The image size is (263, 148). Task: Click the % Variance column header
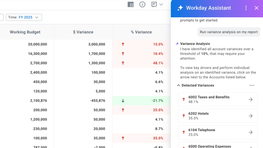(141, 32)
